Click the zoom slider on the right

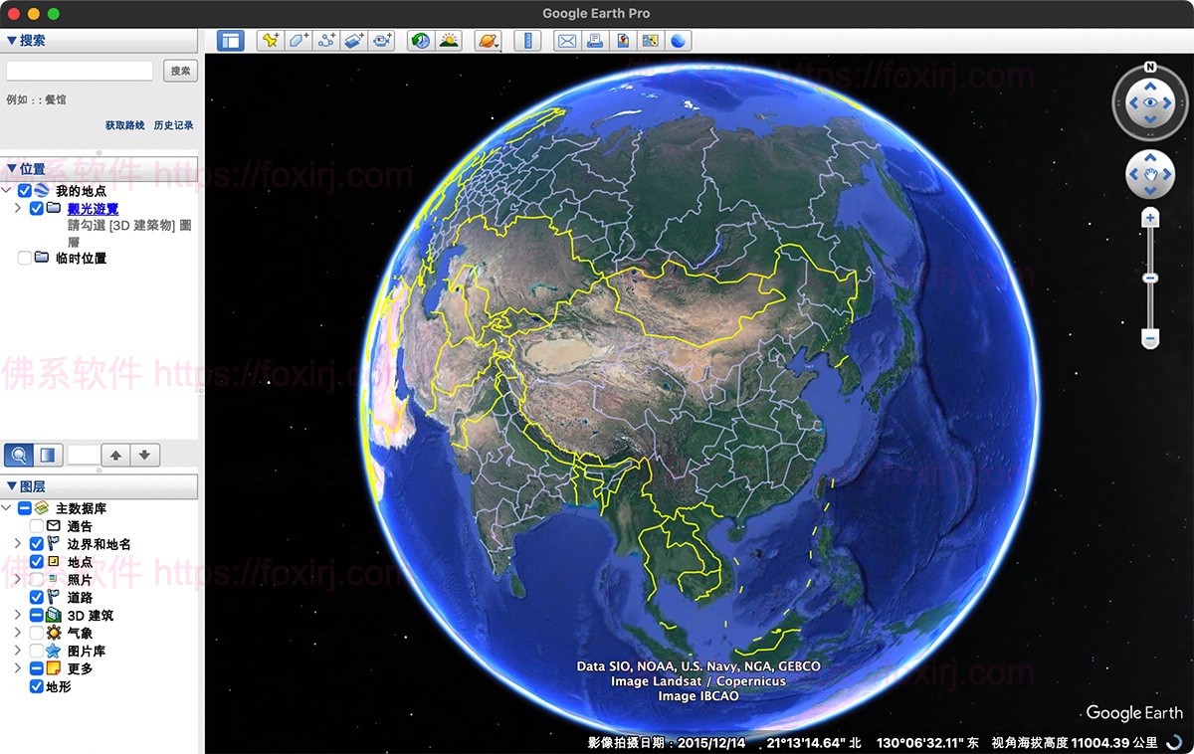1149,277
